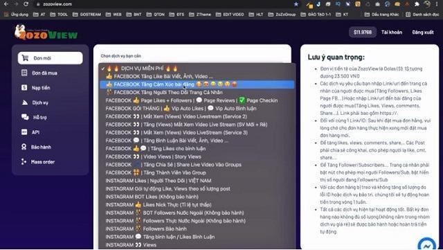Select FACEBOOK Tăng Thành Viên Vào Group
443x250 pixels.
coord(197,172)
